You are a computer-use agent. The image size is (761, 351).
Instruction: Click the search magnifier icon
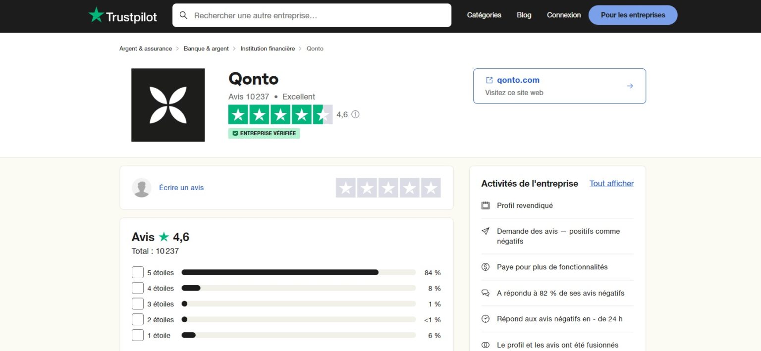click(183, 15)
